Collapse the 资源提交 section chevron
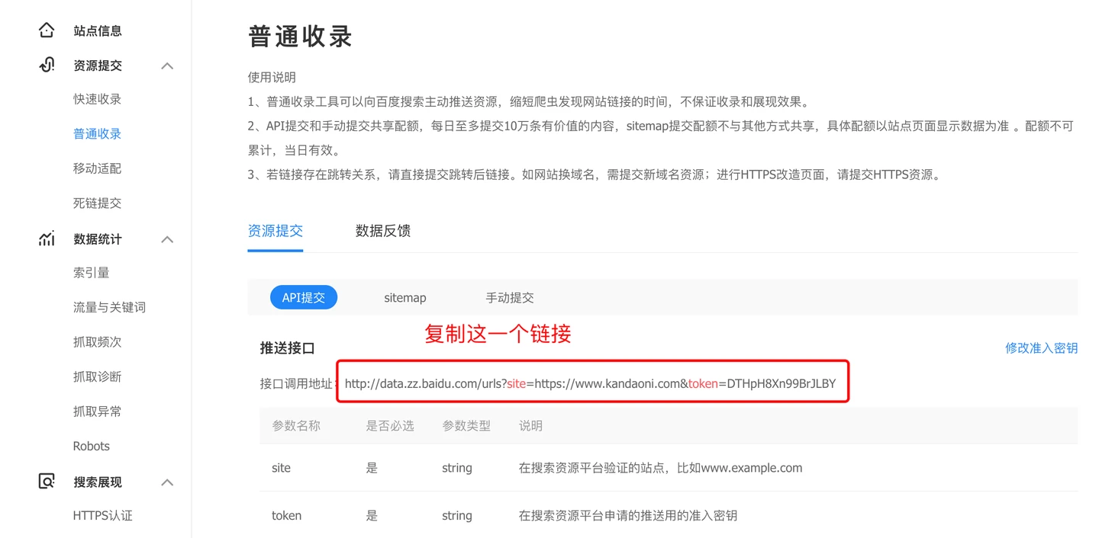 click(167, 66)
